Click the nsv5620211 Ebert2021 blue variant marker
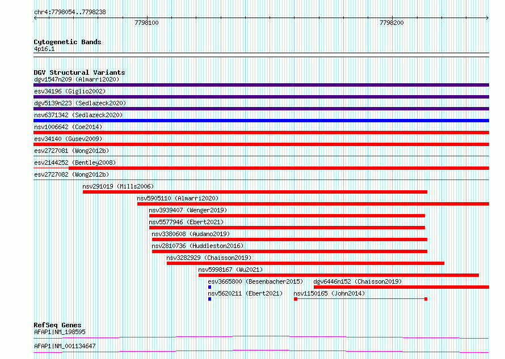505x359 pixels. 210,299
